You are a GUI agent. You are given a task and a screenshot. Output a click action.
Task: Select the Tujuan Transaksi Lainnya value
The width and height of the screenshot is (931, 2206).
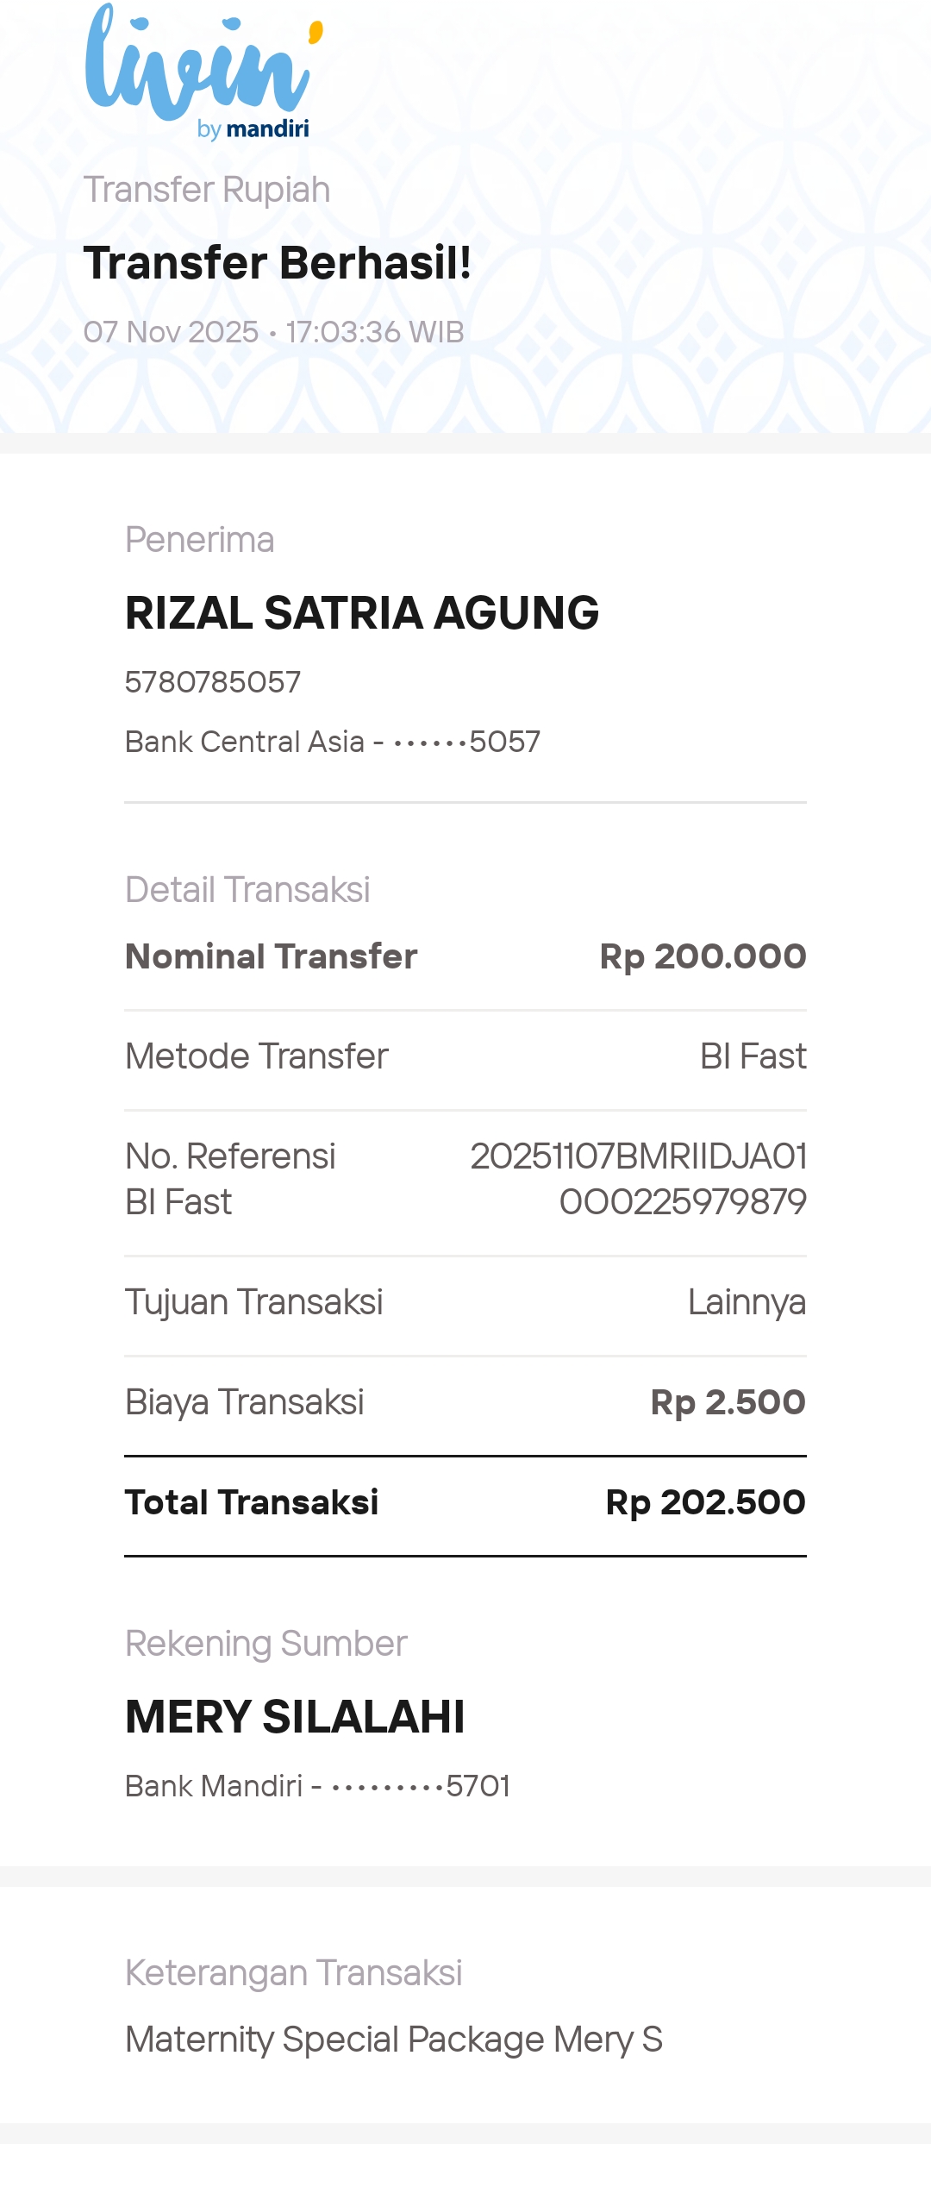[747, 1302]
